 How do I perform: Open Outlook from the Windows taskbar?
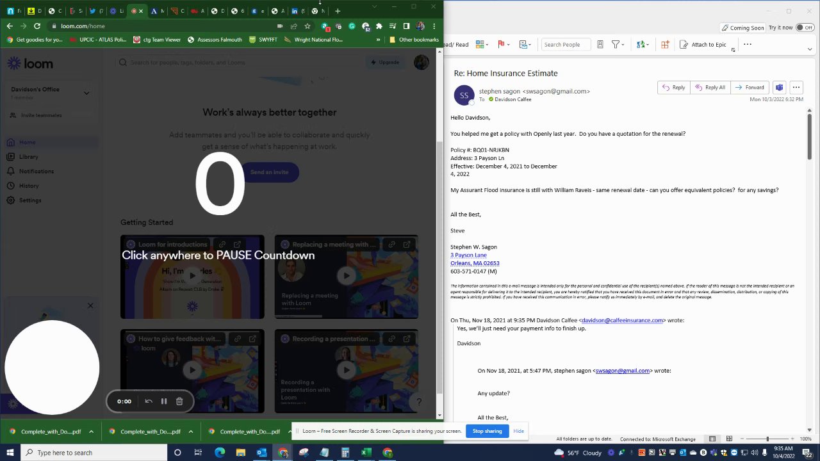pos(261,453)
